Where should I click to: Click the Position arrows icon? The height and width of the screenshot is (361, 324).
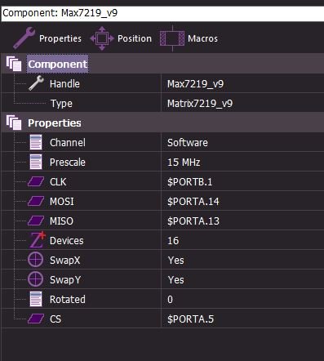point(102,38)
